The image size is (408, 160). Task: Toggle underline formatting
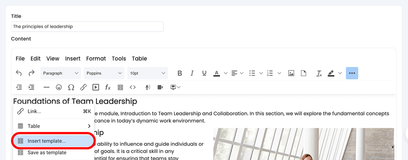tap(204, 73)
